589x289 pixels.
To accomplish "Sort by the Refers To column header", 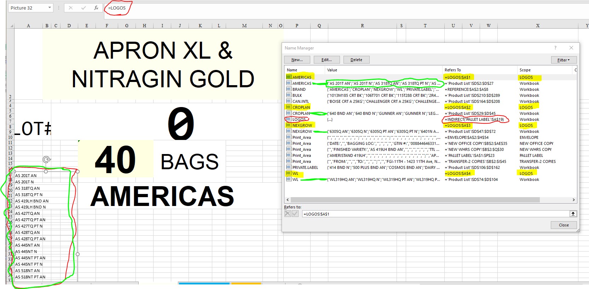I will point(480,70).
